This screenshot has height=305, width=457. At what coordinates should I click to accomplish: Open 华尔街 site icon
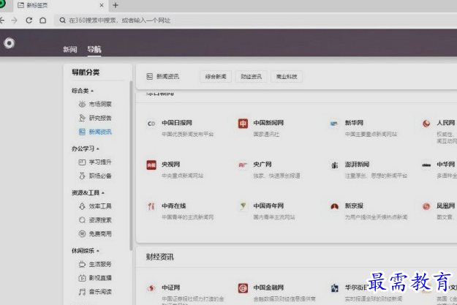pos(335,288)
